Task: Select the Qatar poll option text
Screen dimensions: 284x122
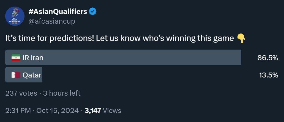Action: pos(32,75)
